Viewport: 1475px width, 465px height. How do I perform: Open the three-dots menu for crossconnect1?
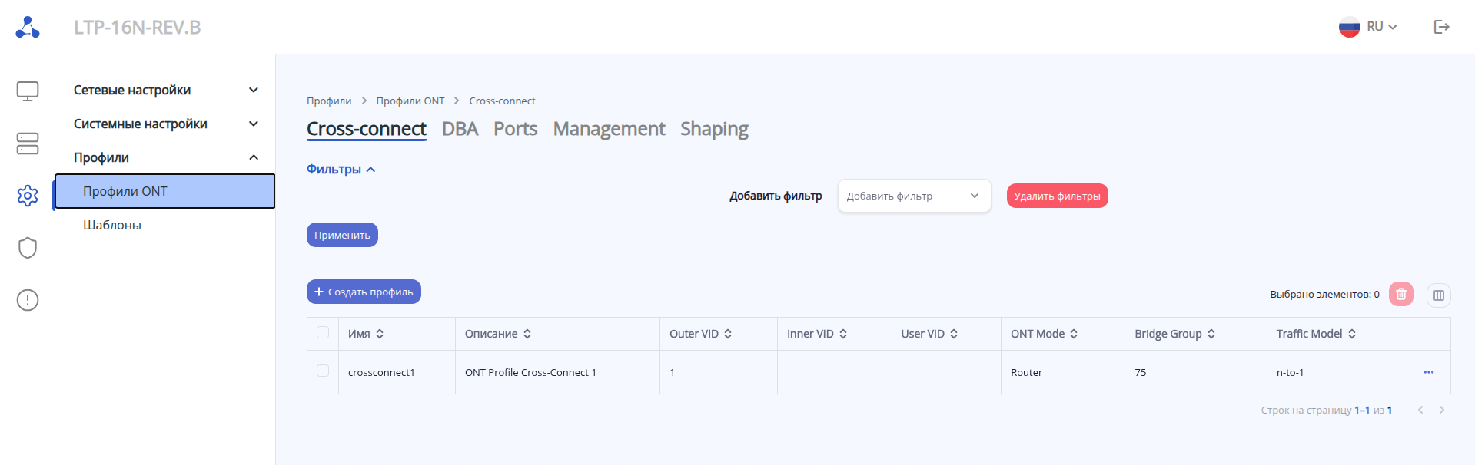(1428, 372)
